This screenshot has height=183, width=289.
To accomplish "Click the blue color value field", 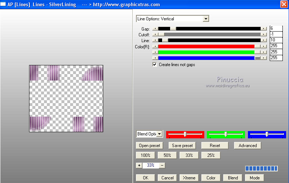I will click(x=276, y=58).
